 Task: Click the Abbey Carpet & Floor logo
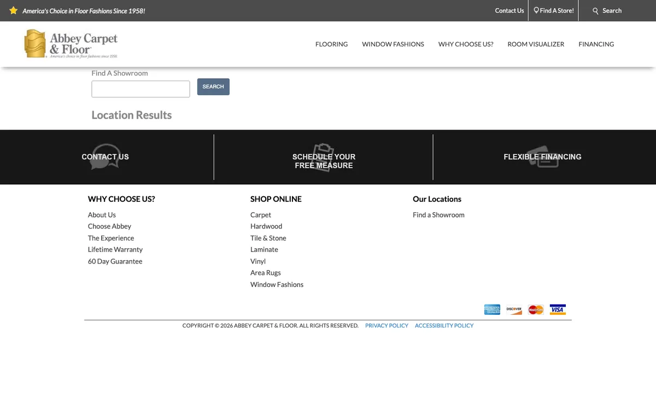click(x=71, y=44)
